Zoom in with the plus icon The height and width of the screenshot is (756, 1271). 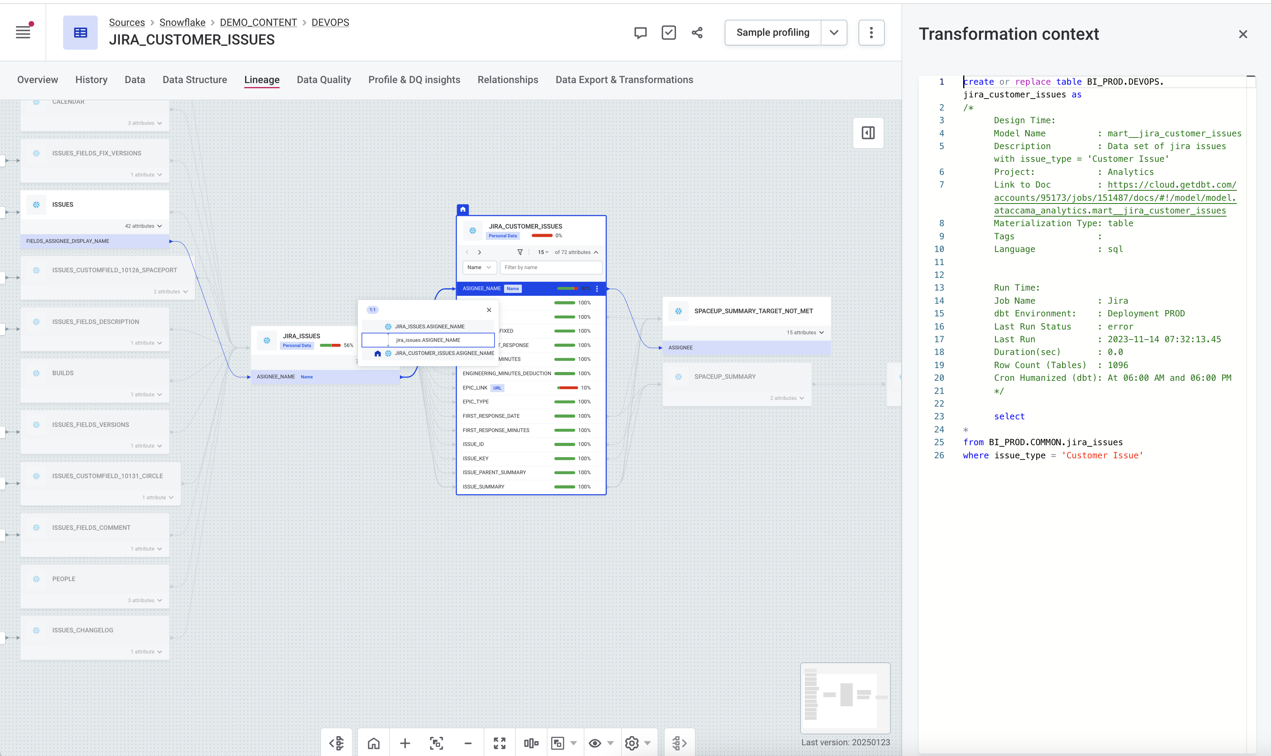point(405,743)
